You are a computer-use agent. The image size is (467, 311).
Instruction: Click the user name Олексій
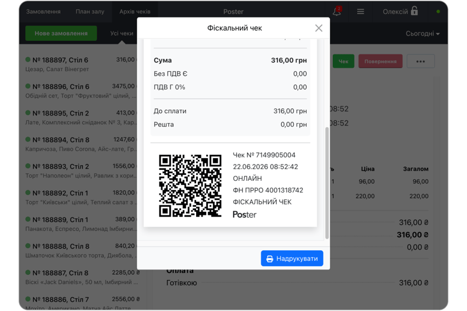click(395, 12)
